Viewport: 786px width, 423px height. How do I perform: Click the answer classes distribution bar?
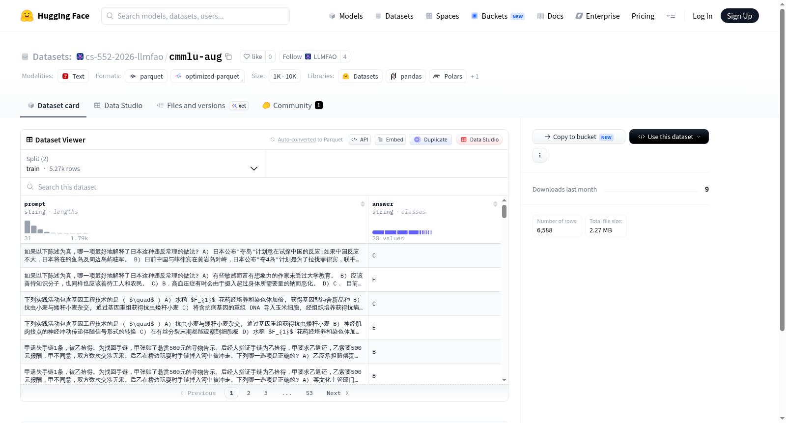click(x=402, y=232)
